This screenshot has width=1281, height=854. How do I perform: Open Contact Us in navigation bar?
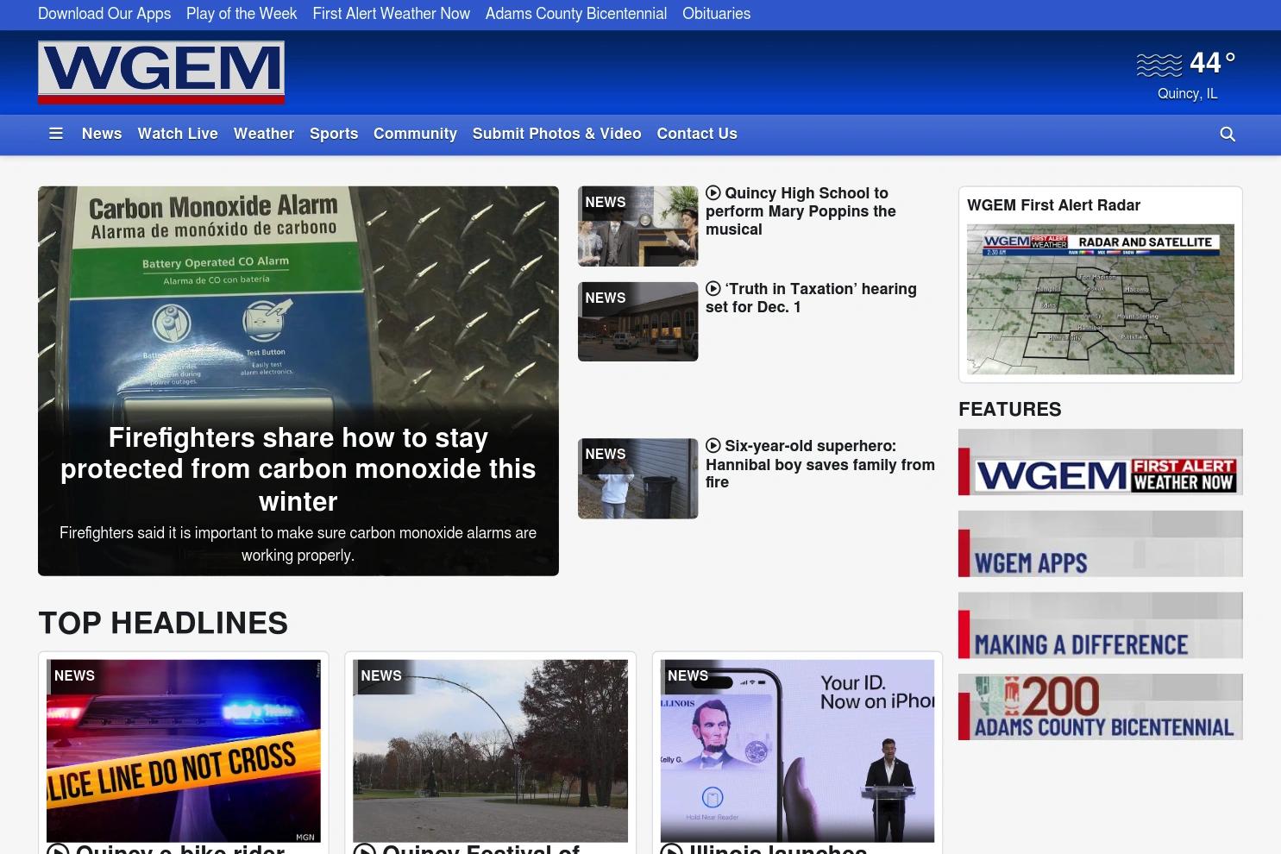697,134
